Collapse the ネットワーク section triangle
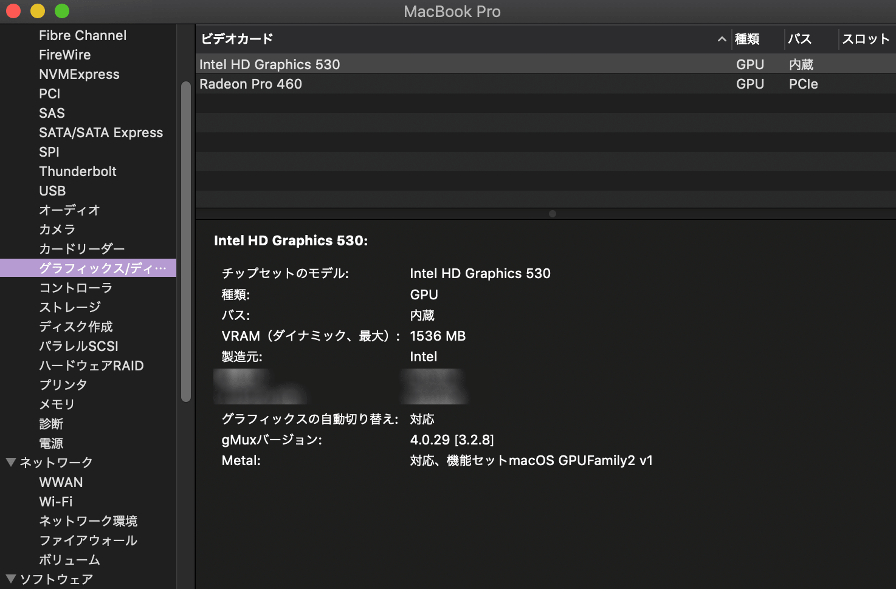The height and width of the screenshot is (589, 896). [x=10, y=462]
